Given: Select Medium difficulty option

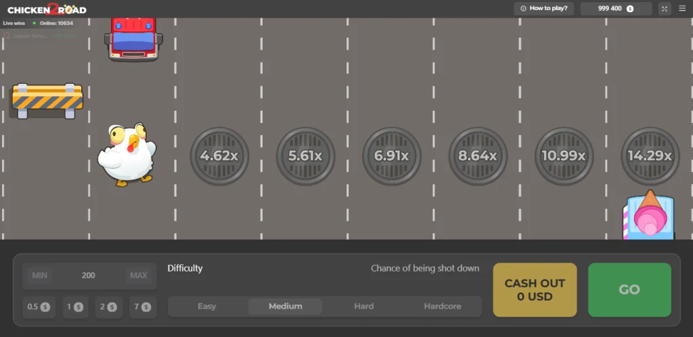Looking at the screenshot, I should [x=285, y=306].
